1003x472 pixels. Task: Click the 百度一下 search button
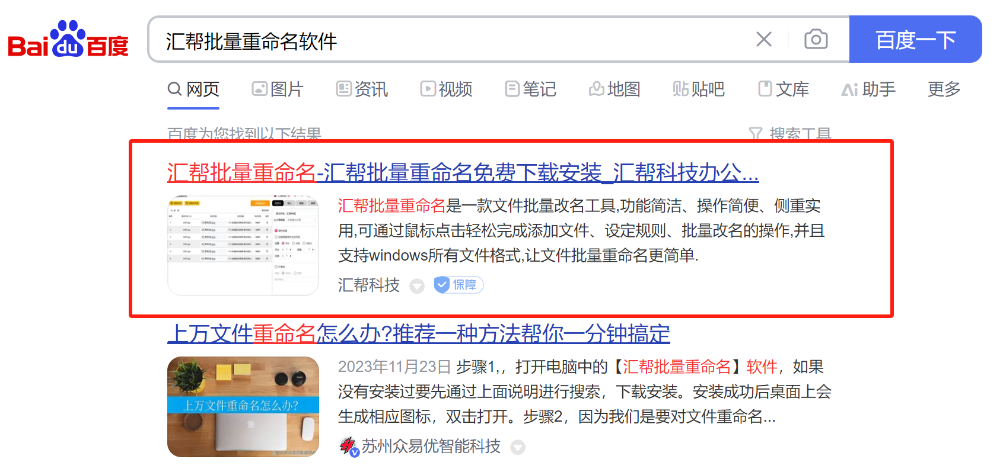[x=915, y=39]
